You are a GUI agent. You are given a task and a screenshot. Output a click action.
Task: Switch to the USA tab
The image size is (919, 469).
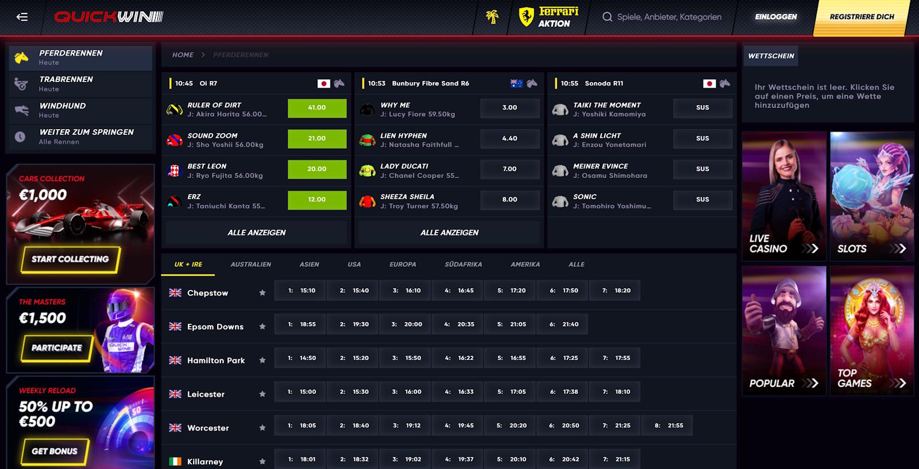pyautogui.click(x=354, y=265)
